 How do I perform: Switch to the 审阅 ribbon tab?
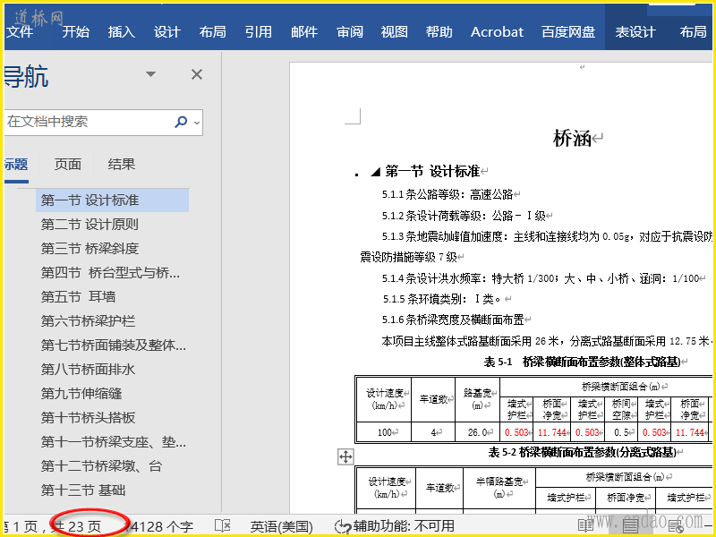350,32
